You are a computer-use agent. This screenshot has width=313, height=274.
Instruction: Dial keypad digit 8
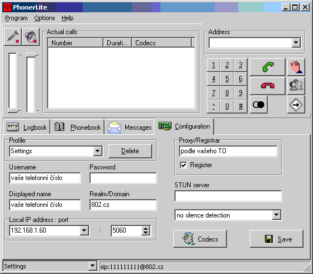(227, 93)
